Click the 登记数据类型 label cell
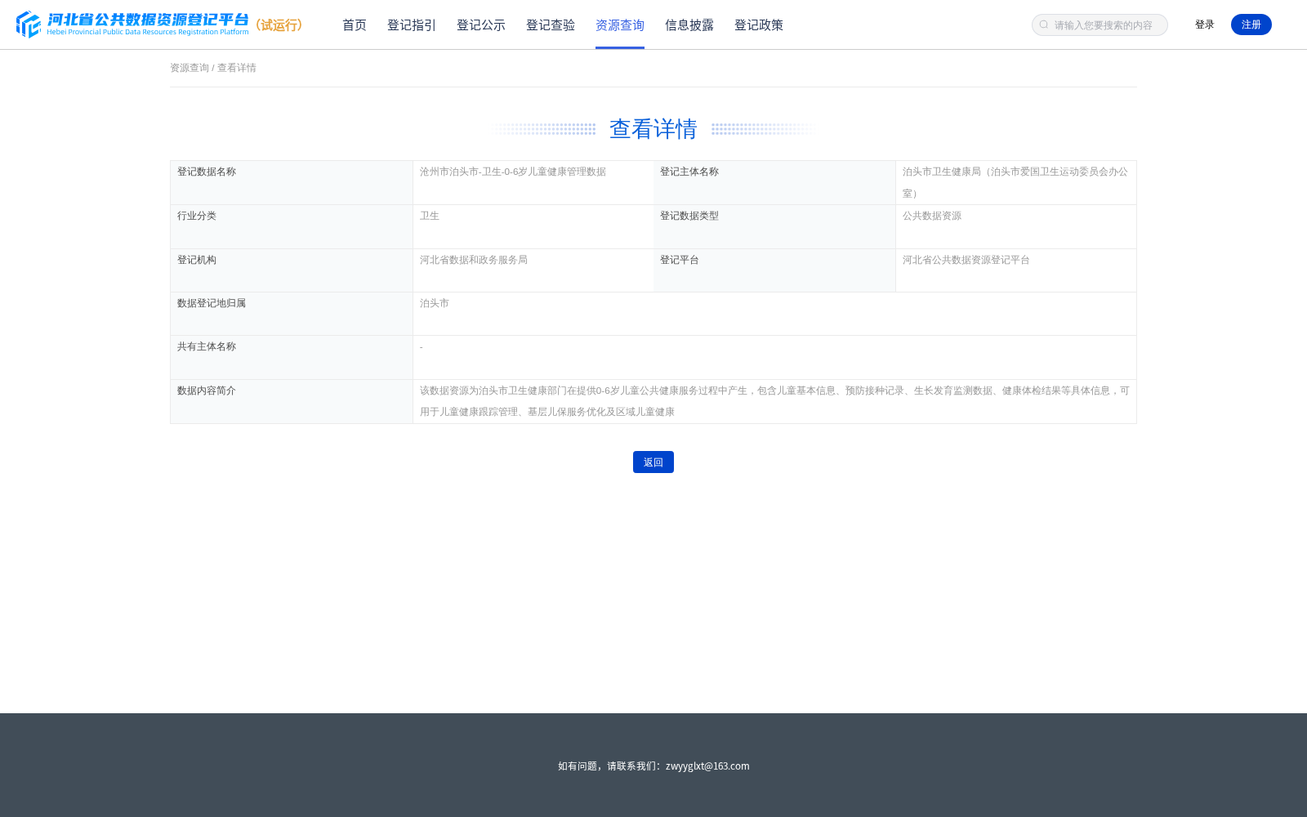 pos(774,226)
